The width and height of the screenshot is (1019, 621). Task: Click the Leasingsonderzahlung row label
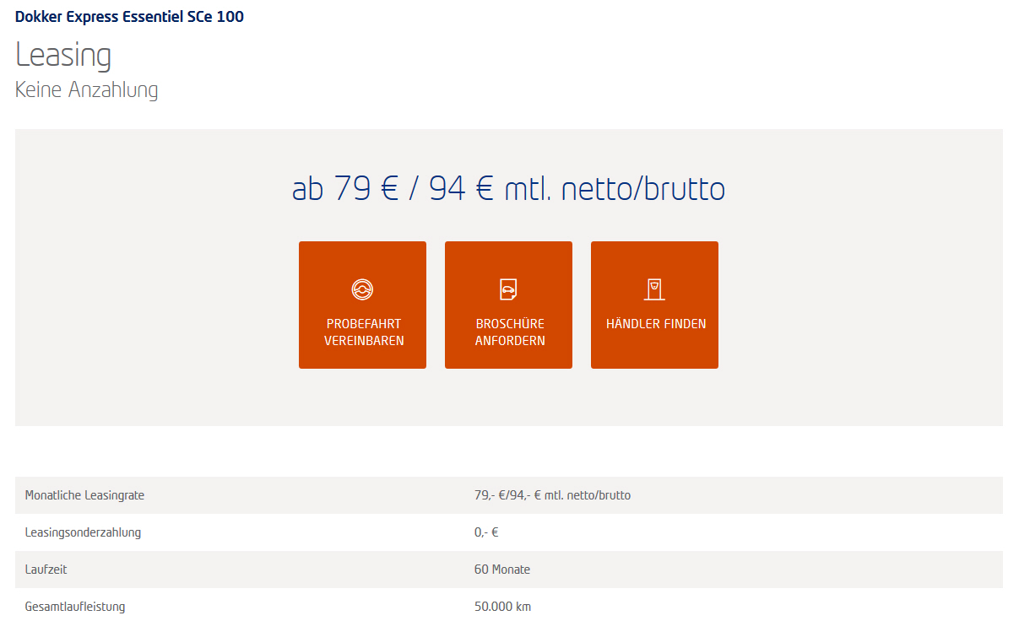tap(83, 532)
